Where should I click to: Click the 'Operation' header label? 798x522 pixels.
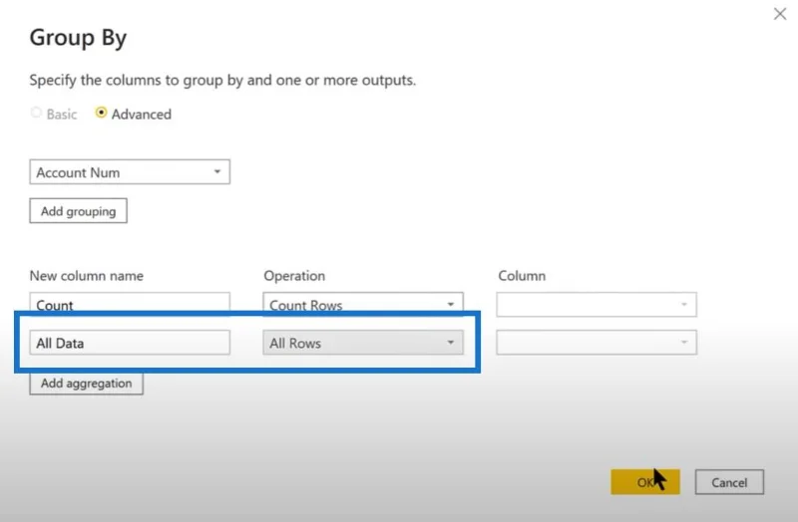pyautogui.click(x=294, y=276)
